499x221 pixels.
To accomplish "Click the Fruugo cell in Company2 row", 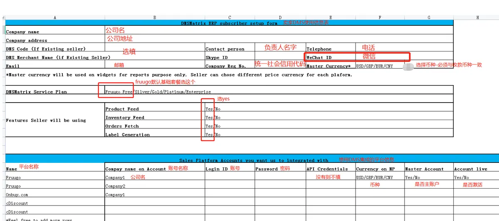I will (55, 185).
